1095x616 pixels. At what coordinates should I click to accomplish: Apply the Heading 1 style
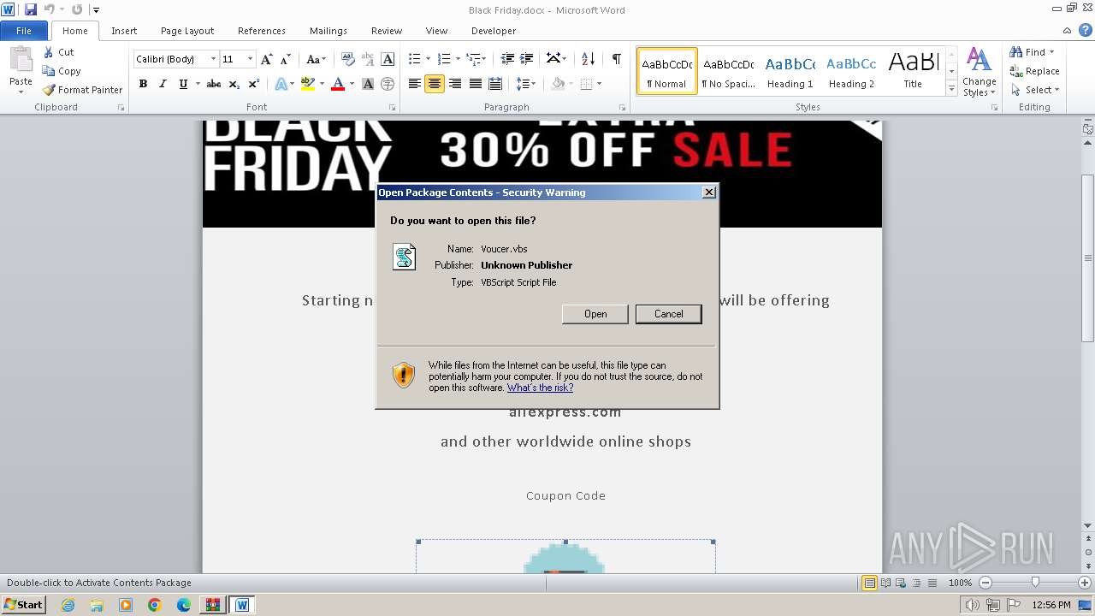click(790, 70)
